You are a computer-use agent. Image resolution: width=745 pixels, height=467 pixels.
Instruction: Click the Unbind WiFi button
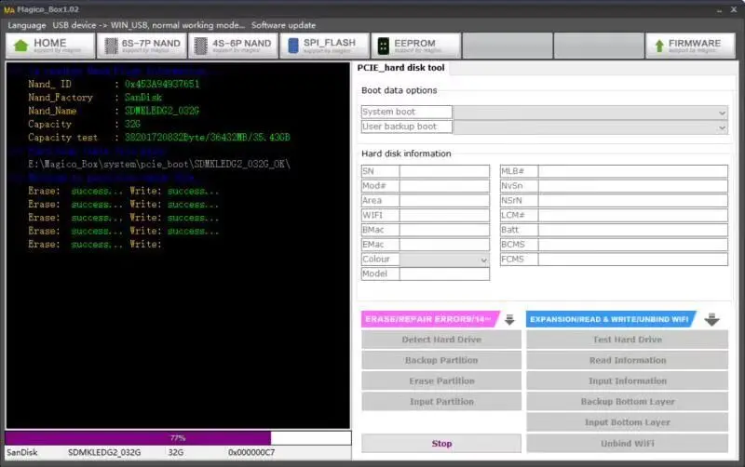pyautogui.click(x=627, y=443)
